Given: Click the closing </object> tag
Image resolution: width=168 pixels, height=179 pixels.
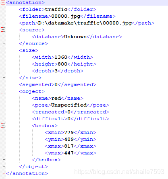Looking at the screenshot, I should 33,167.
